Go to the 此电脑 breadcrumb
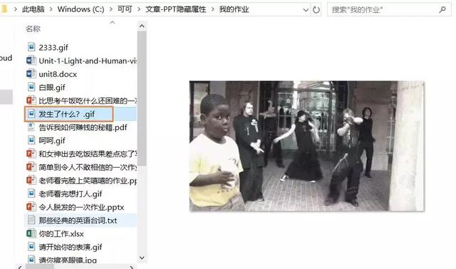The height and width of the screenshot is (269, 456). tap(33, 9)
